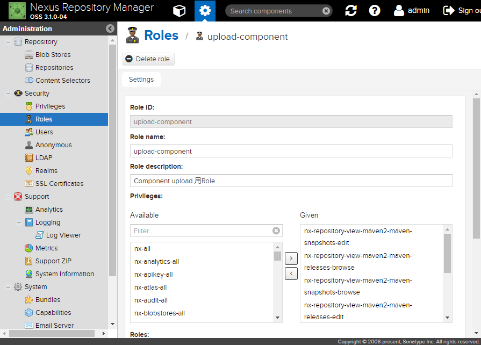Select maven-snapshots-edit in Given list
This screenshot has height=345, width=481.
coord(371,237)
